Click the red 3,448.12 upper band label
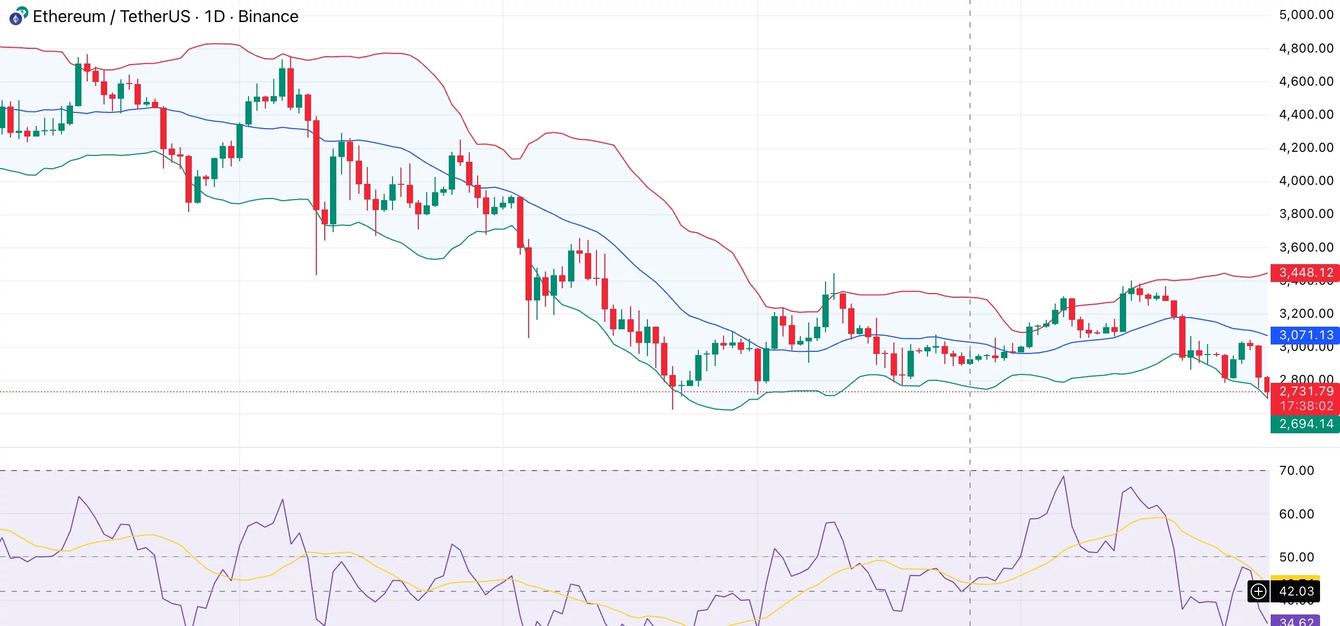Viewport: 1340px width, 626px height. [x=1305, y=273]
